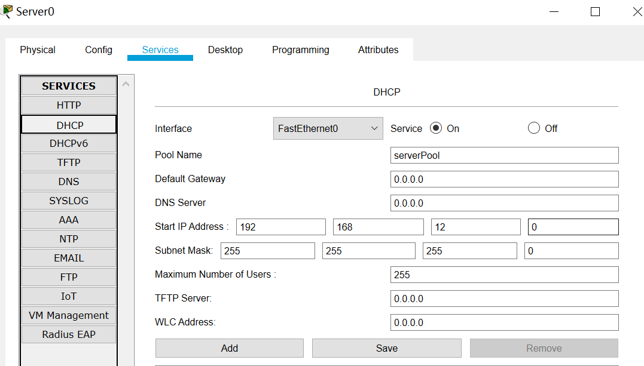Switch to the Physical tab
644x366 pixels.
38,50
